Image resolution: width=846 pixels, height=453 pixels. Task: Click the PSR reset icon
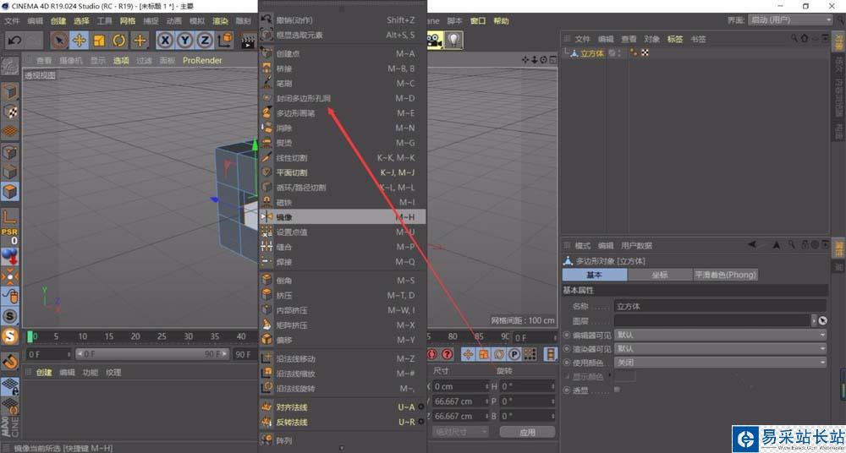pyautogui.click(x=9, y=236)
